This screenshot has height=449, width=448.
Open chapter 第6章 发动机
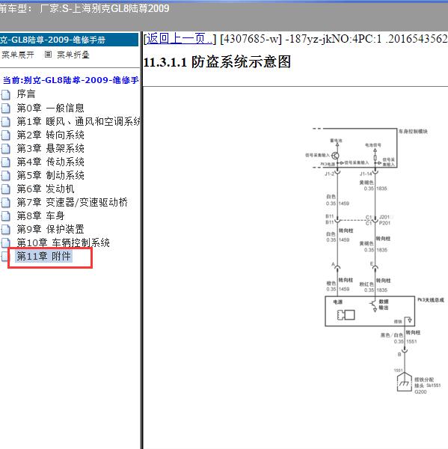[46, 189]
